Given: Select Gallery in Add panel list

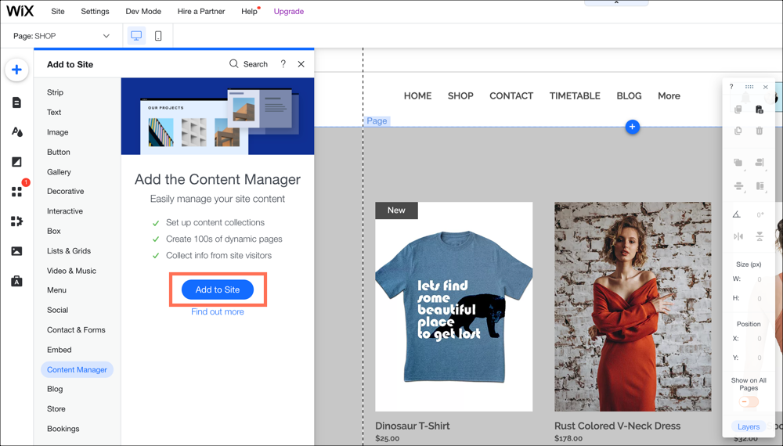Looking at the screenshot, I should pyautogui.click(x=59, y=172).
